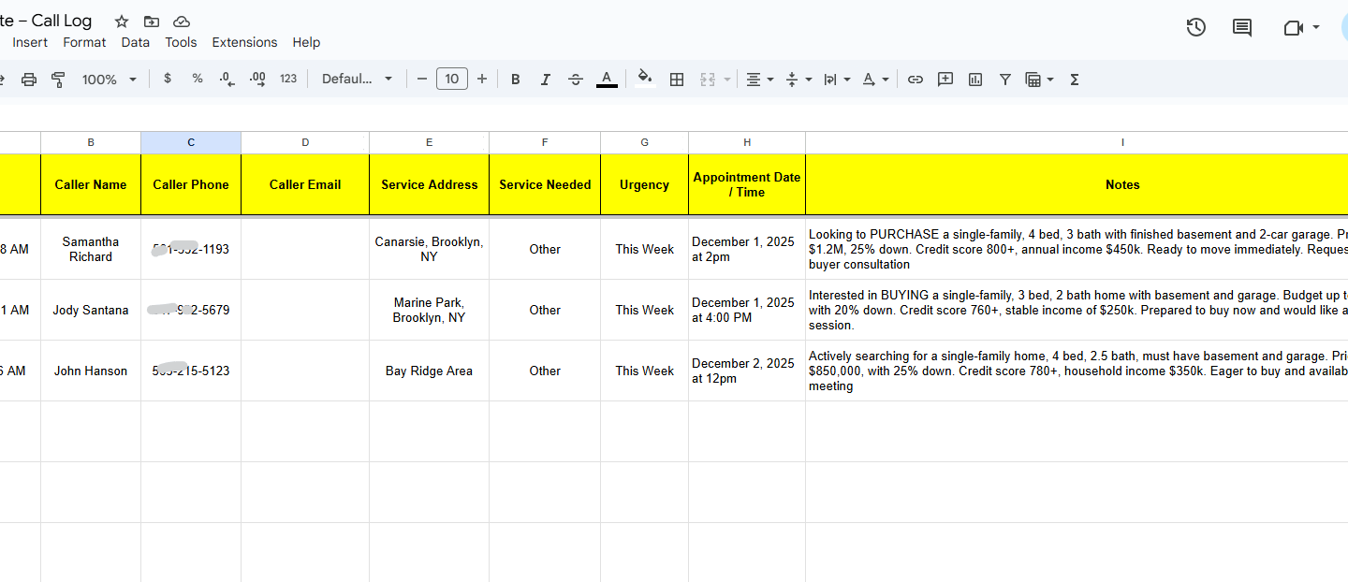Increase decimal places

pyautogui.click(x=257, y=80)
